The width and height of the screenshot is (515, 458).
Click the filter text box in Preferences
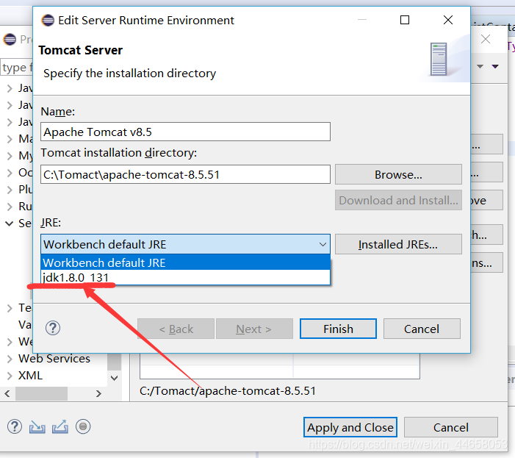[16, 68]
